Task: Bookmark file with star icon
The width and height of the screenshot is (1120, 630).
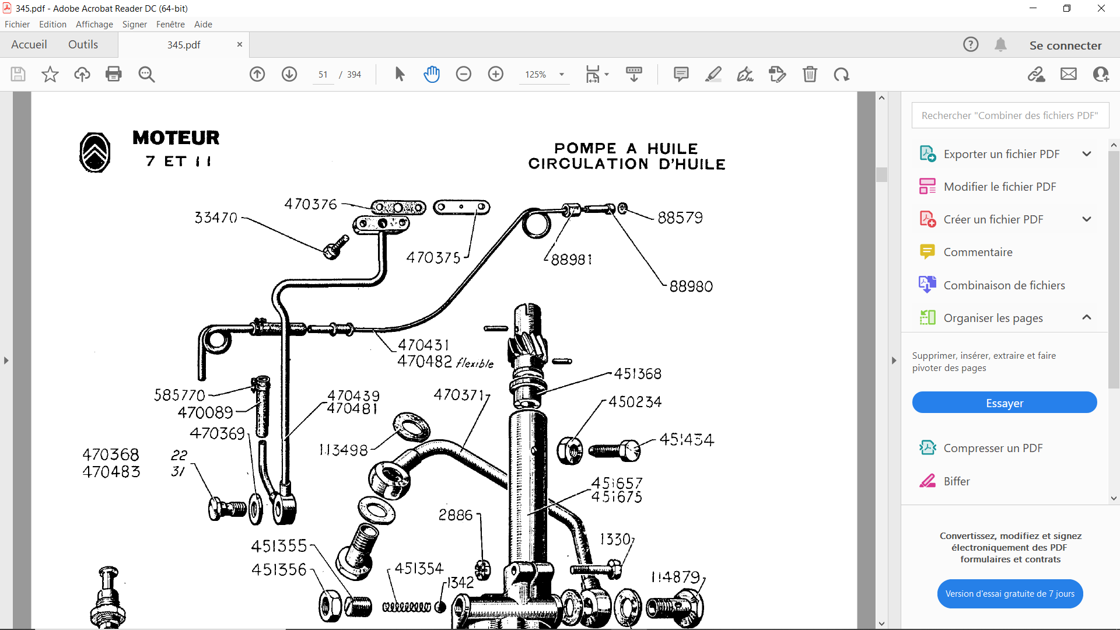Action: coord(50,74)
